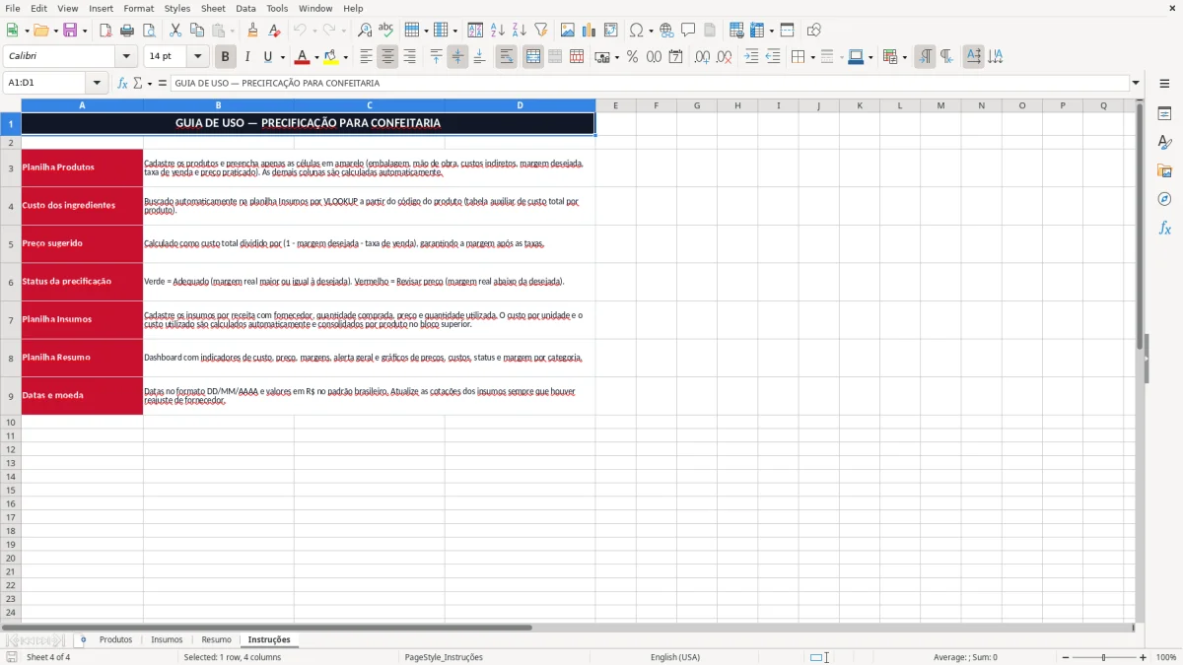1183x665 pixels.
Task: Click the Copy icon
Action: click(x=196, y=31)
